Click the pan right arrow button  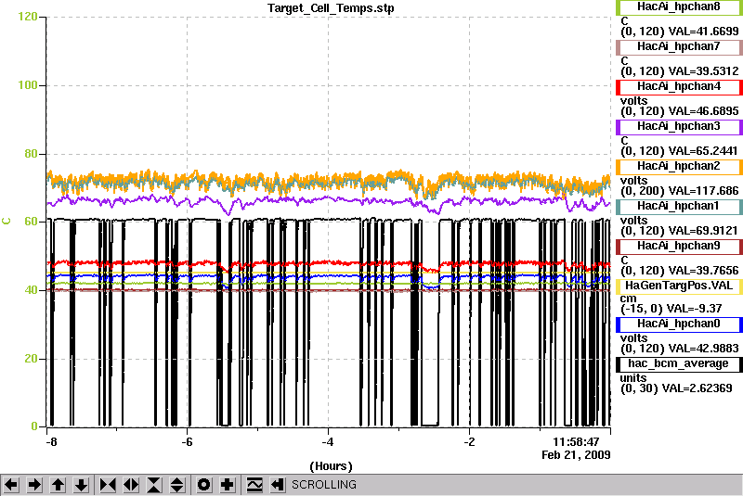pos(34,485)
